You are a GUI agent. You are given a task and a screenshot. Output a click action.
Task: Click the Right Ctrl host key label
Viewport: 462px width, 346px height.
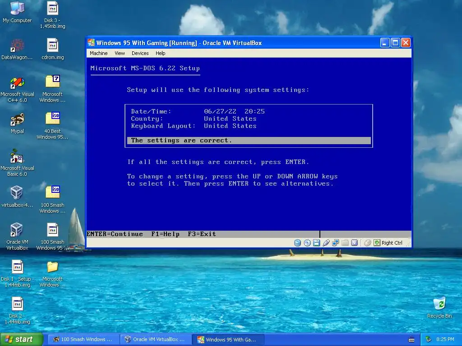pyautogui.click(x=392, y=243)
